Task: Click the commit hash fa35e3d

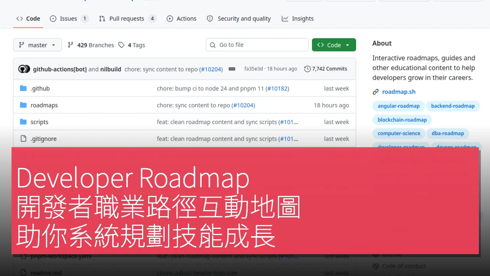Action: (x=253, y=69)
